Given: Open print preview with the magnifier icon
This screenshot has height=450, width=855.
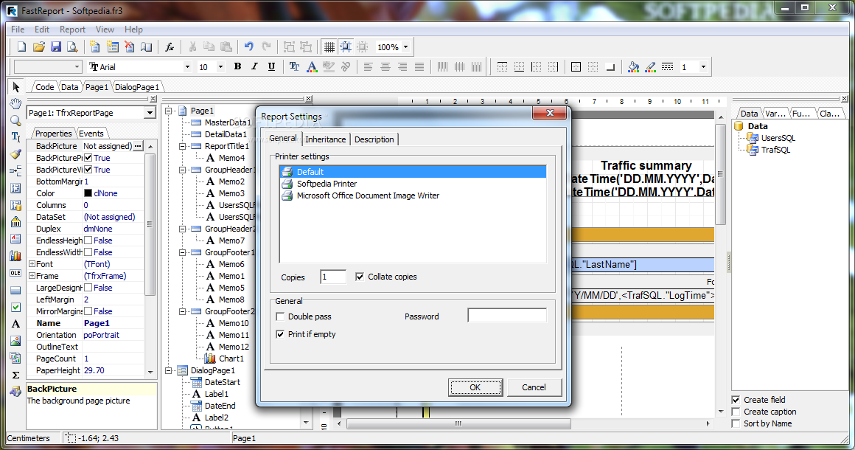Looking at the screenshot, I should [x=72, y=47].
